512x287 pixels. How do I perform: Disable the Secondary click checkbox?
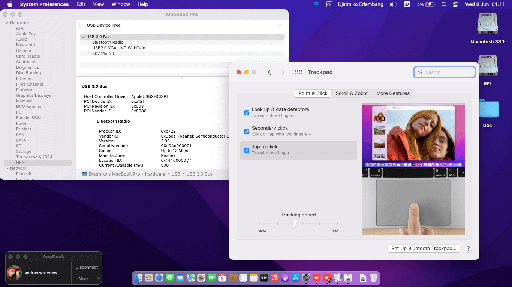(247, 132)
